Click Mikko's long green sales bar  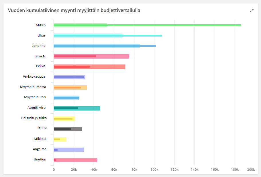[172, 25]
